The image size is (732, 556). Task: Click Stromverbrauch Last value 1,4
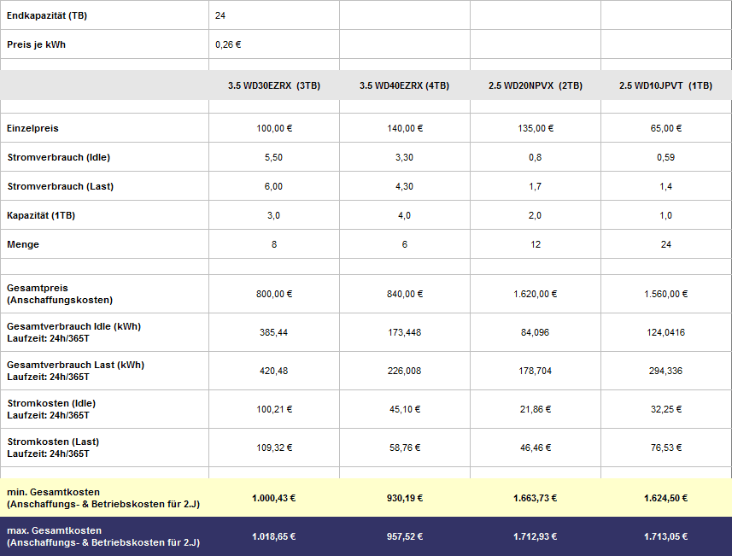coord(666,186)
